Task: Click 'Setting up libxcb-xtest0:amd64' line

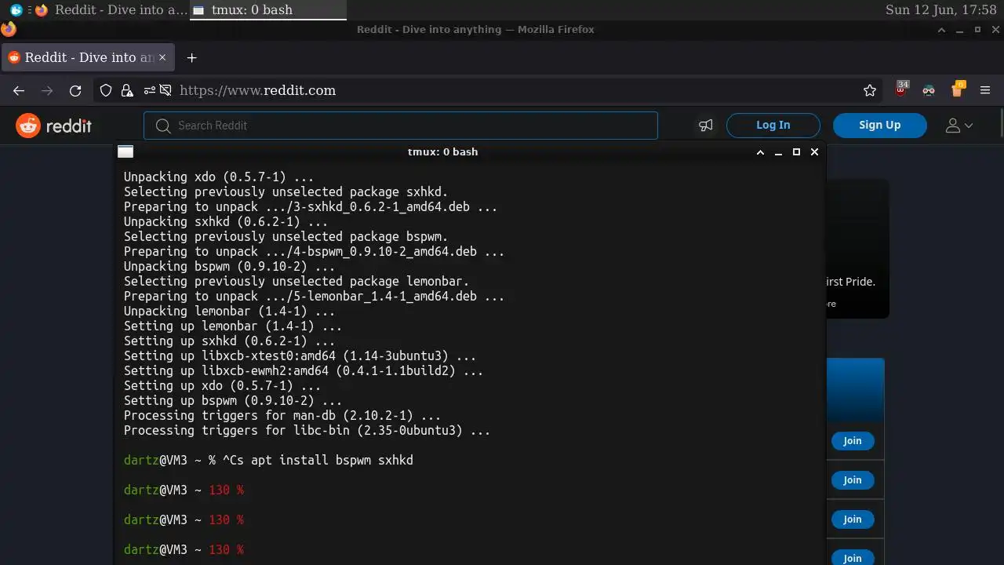Action: [300, 356]
